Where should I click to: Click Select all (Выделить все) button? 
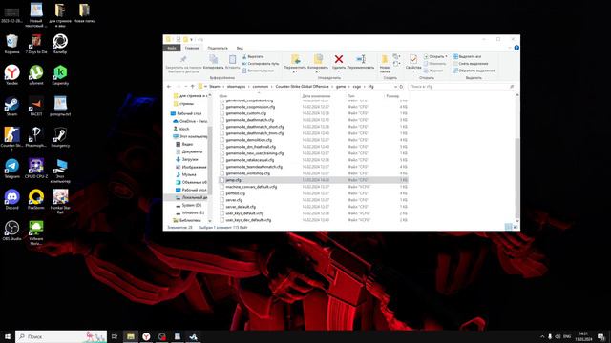[467, 57]
